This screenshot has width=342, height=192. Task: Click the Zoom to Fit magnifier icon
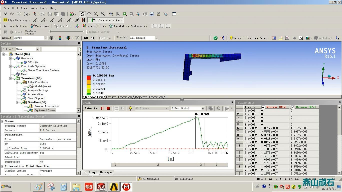pyautogui.click(x=111, y=14)
